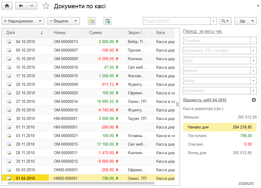Click the Звідки column header
The height and width of the screenshot is (188, 261).
(137, 33)
